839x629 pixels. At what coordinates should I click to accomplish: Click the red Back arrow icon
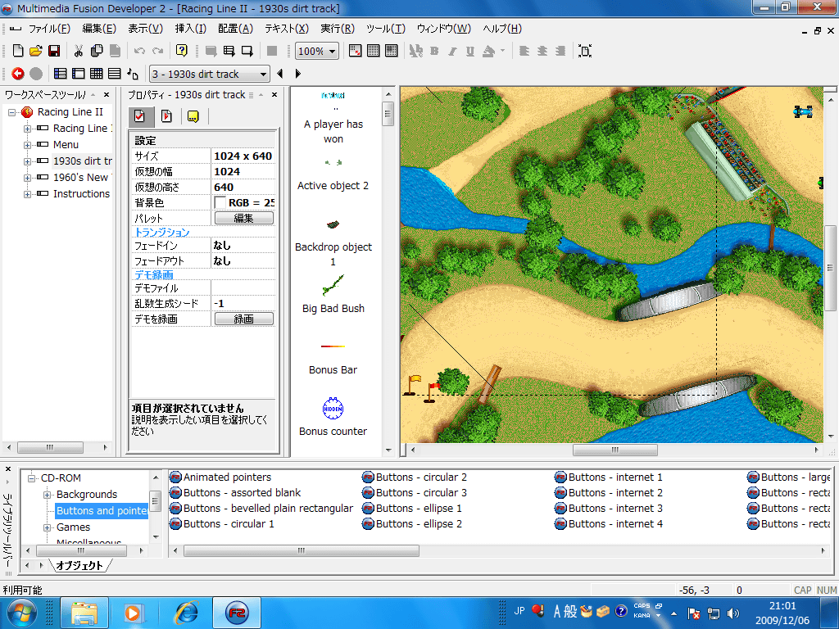[x=18, y=74]
